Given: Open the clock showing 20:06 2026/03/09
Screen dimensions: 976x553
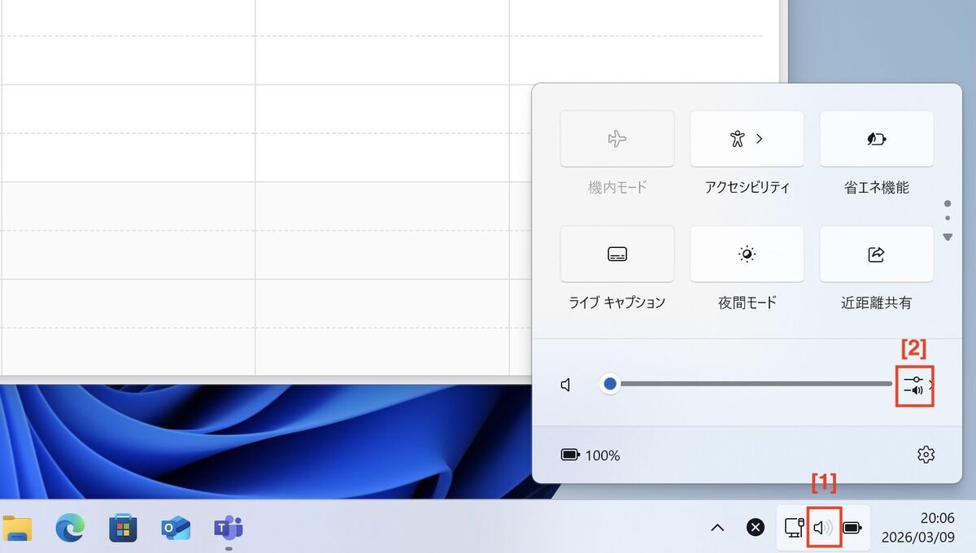Looking at the screenshot, I should [x=918, y=528].
